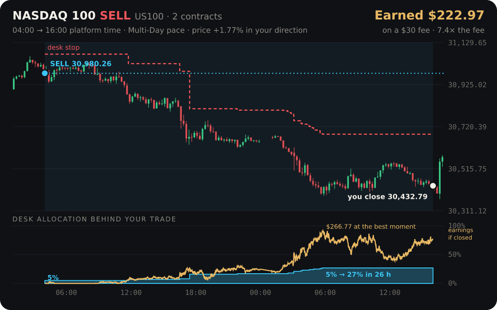
Task: Click the 30,925.02 price axis label
Action: point(467,85)
